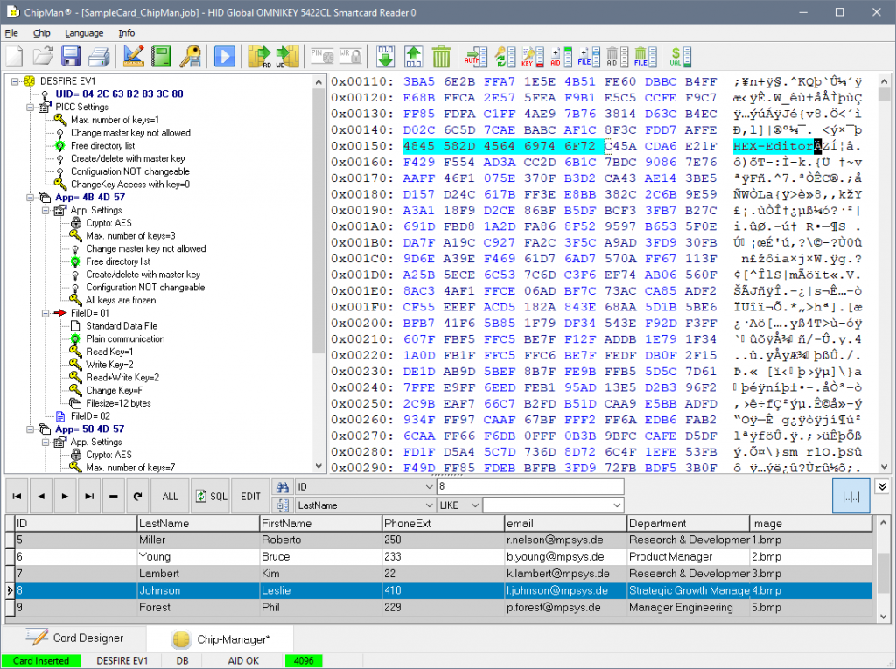Collapse the PICC Settings tree node
The height and width of the screenshot is (669, 896).
(30, 107)
